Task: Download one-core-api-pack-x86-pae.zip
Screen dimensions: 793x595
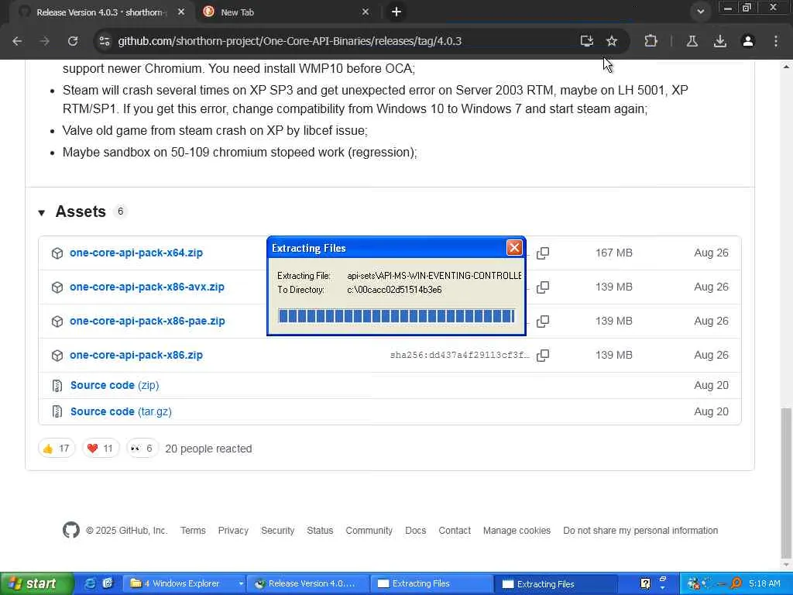Action: click(x=147, y=321)
